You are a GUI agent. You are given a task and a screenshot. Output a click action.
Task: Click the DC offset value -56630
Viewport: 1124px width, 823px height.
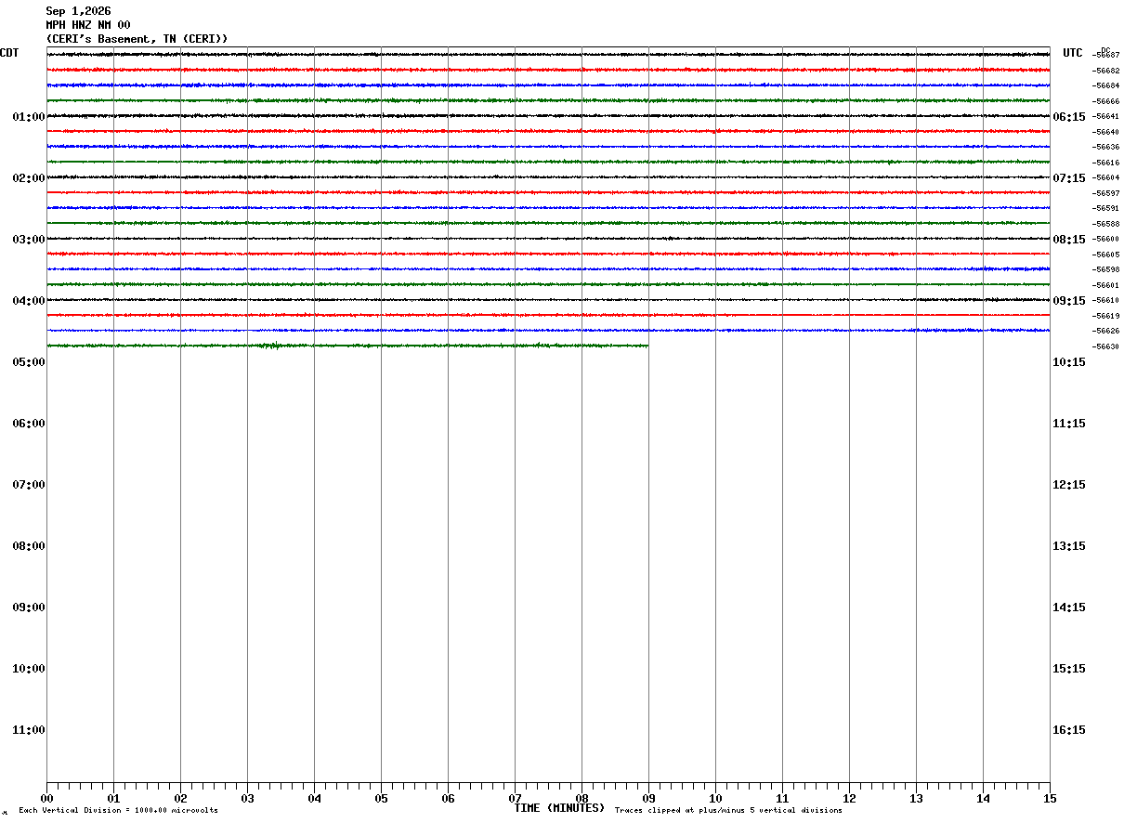[x=1105, y=347]
